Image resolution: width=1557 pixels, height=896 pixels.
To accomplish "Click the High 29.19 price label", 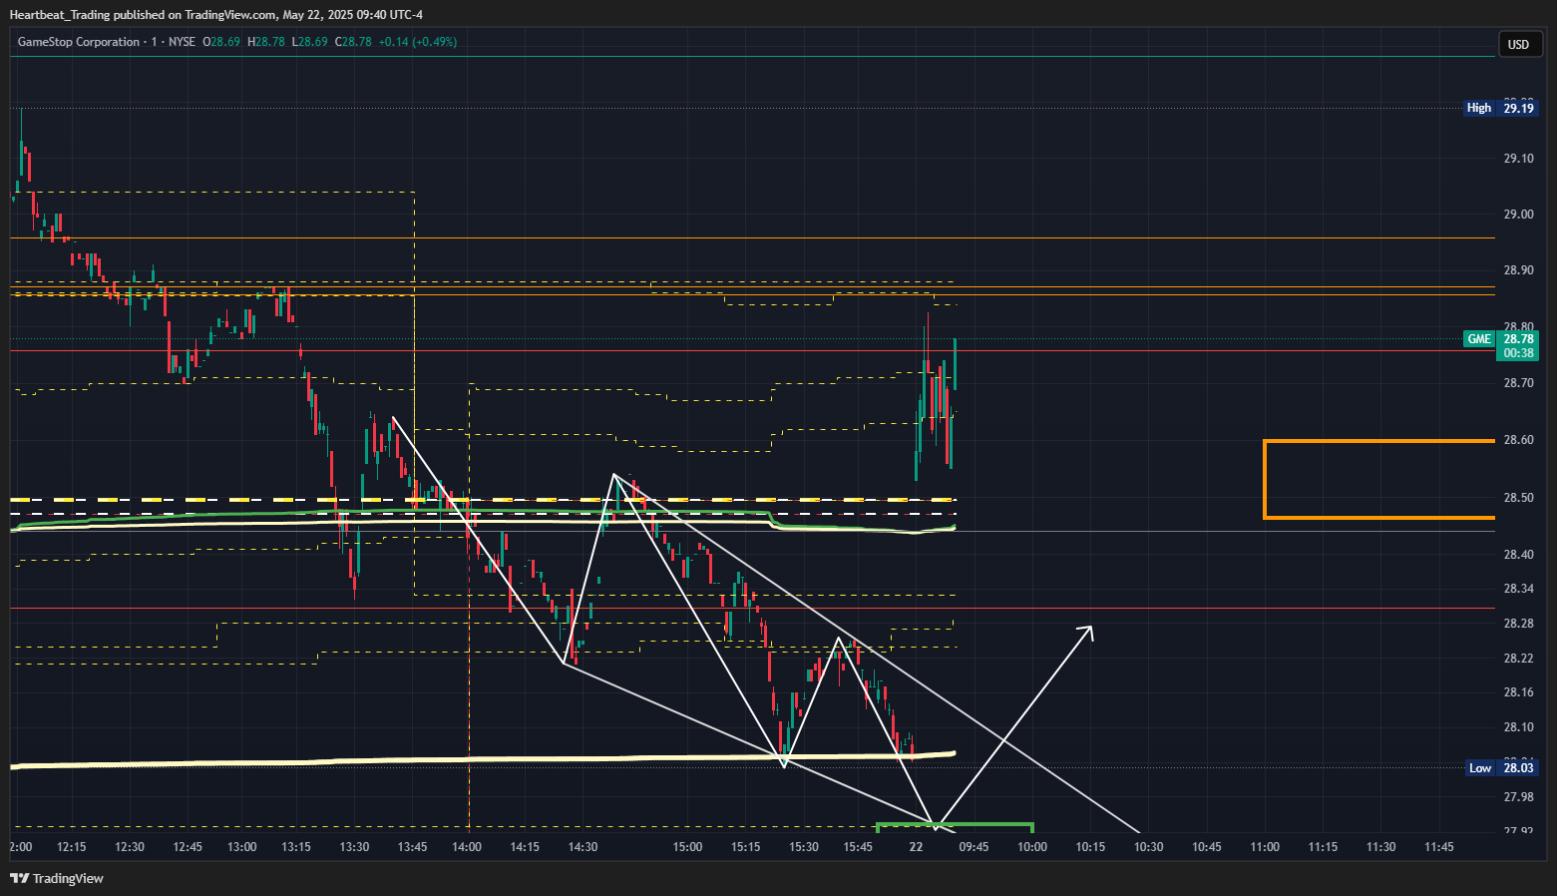I will tap(1501, 108).
